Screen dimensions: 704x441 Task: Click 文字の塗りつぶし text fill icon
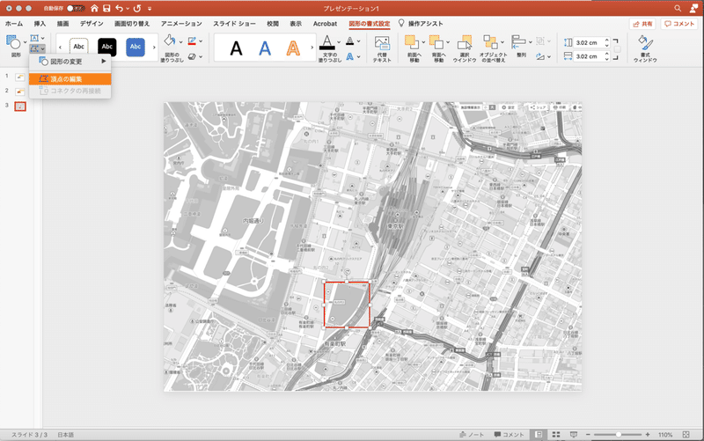click(327, 42)
